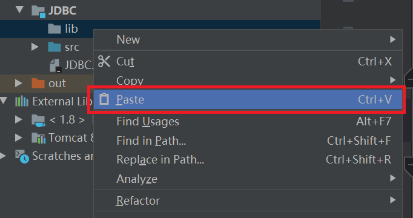
Task: Click the JDBC module folder icon
Action: pyautogui.click(x=39, y=11)
